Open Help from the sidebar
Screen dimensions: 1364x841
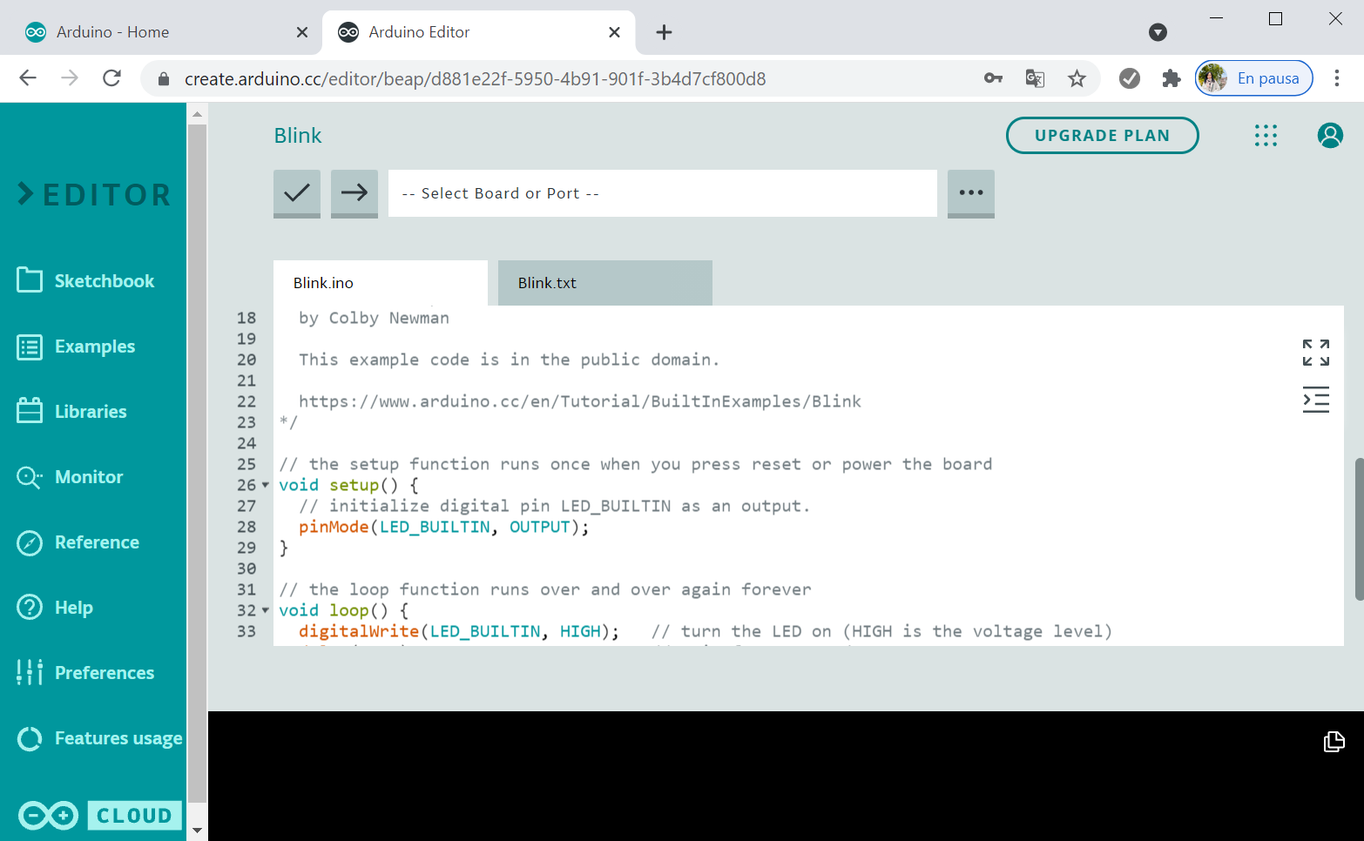(74, 607)
